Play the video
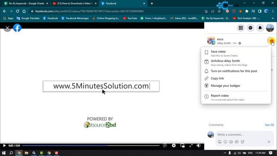277x156 pixels. 4,146
